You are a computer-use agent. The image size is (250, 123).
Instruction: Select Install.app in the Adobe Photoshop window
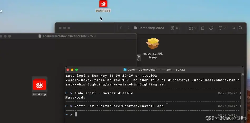(40, 84)
